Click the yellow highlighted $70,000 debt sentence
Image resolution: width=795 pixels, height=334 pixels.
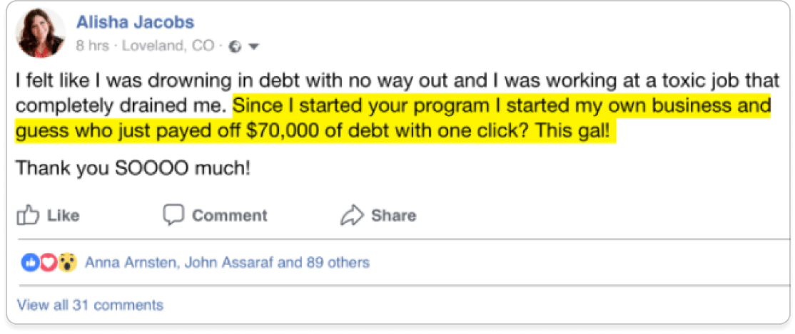393,120
